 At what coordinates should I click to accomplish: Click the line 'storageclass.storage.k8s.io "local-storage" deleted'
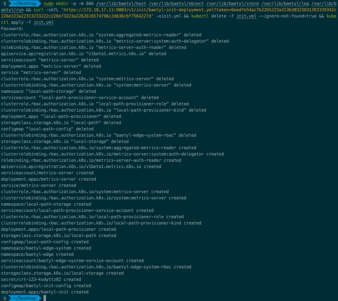[65, 141]
